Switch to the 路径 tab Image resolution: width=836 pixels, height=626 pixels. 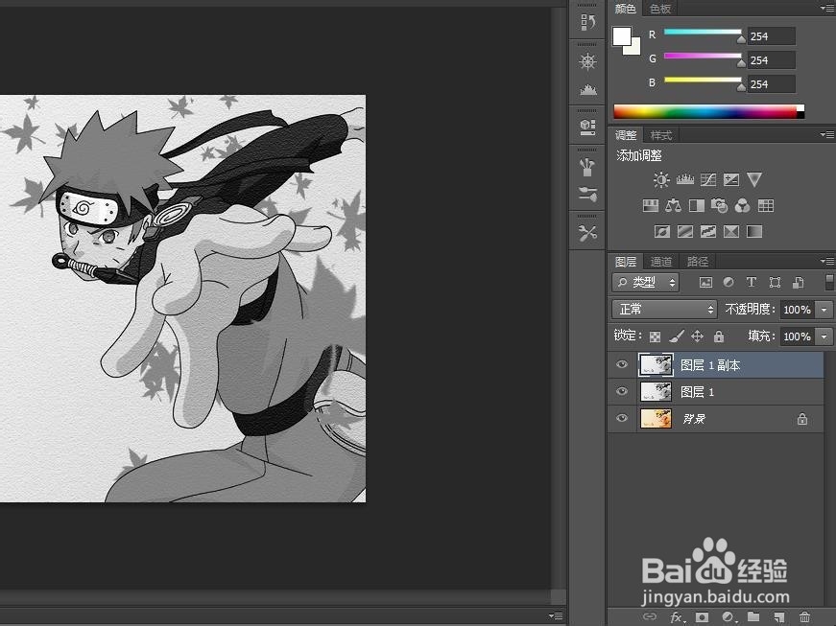point(698,262)
